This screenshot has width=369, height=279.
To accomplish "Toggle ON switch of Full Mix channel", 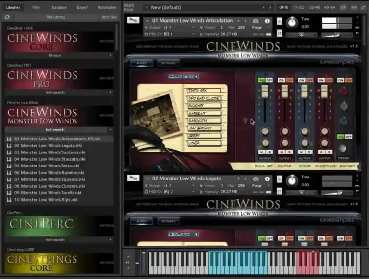I will click(x=261, y=80).
